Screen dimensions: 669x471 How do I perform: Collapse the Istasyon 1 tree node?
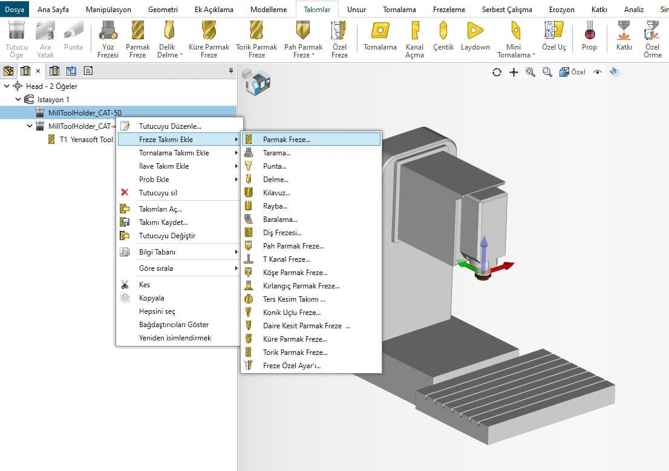pyautogui.click(x=18, y=99)
